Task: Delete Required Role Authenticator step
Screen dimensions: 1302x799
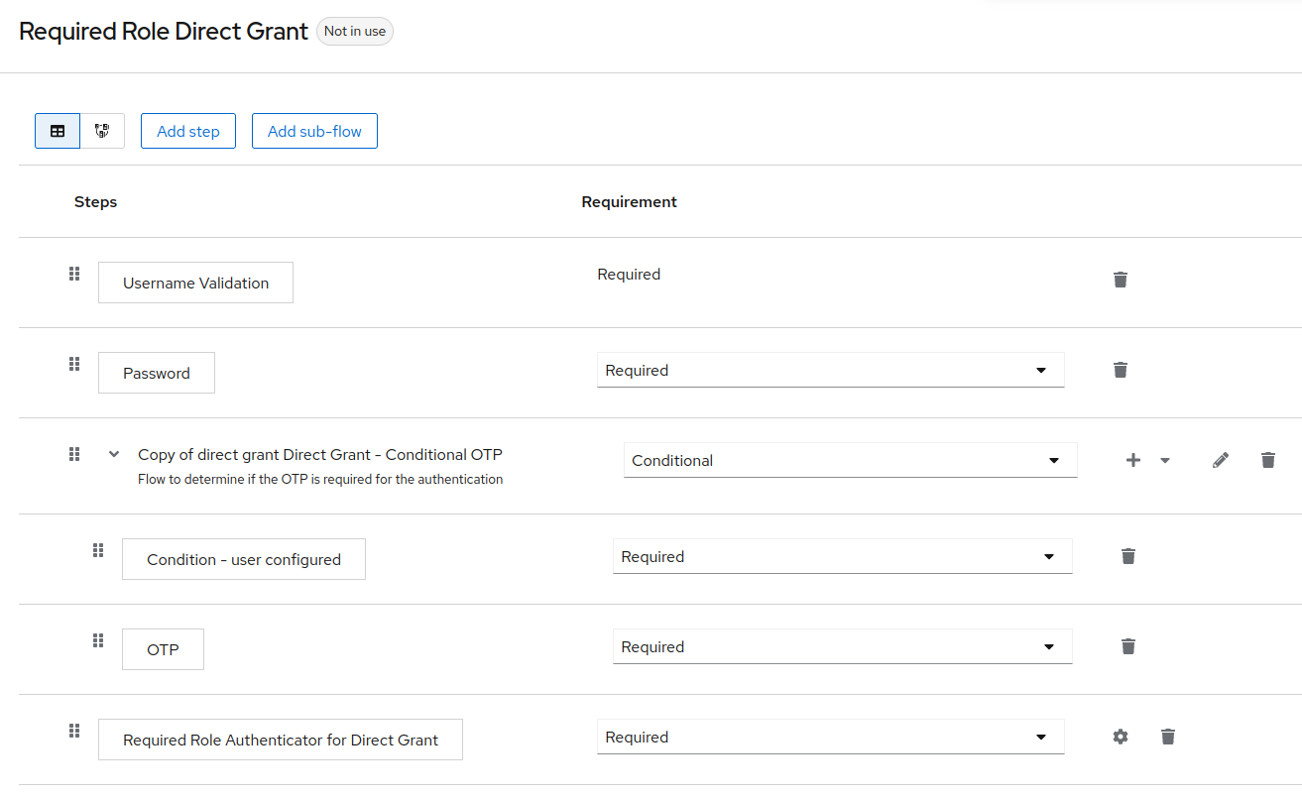Action: 1168,737
